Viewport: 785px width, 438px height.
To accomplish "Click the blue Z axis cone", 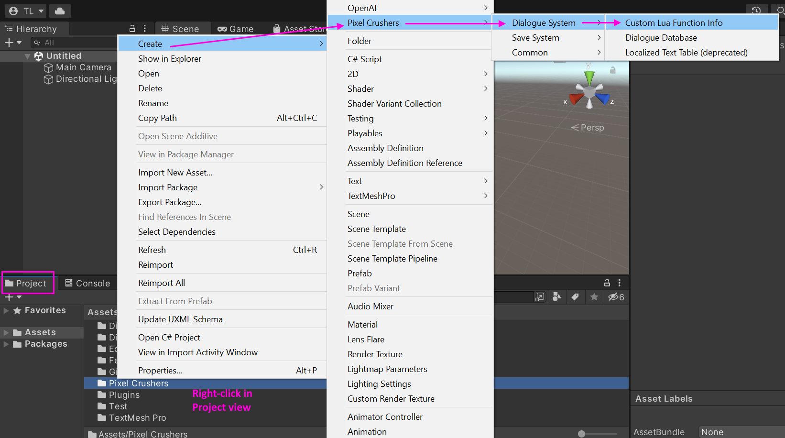I will [x=603, y=99].
